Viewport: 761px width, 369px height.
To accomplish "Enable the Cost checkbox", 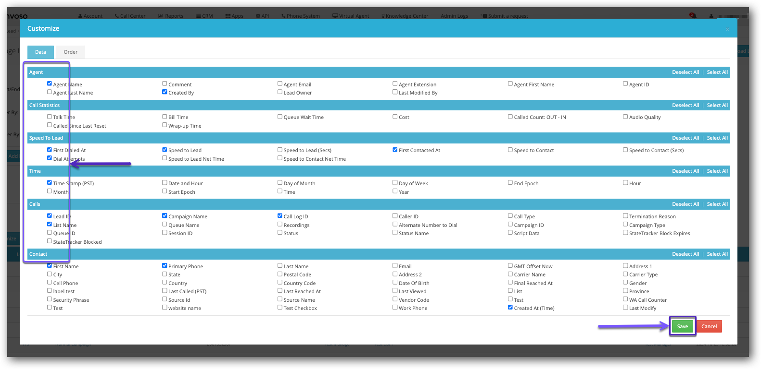I will click(395, 116).
